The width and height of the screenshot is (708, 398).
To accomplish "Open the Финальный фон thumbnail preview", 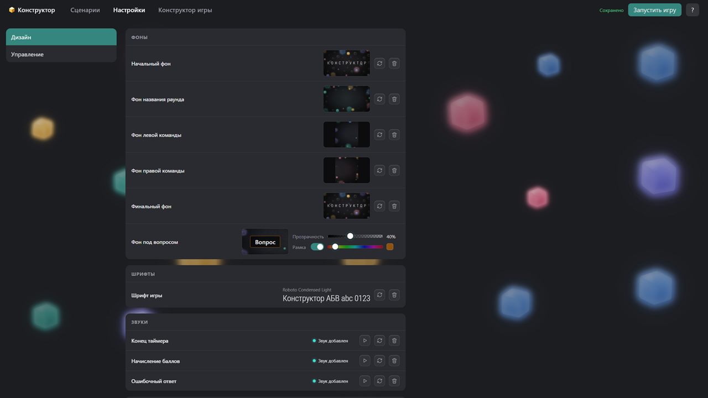I will pos(347,206).
